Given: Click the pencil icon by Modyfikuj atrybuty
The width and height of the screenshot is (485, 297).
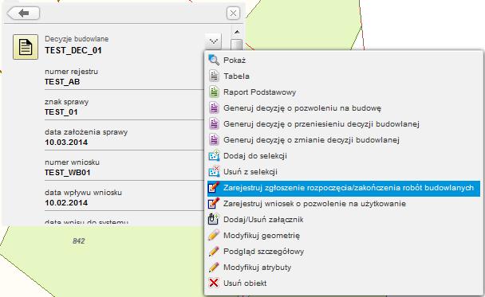Looking at the screenshot, I should (x=214, y=268).
